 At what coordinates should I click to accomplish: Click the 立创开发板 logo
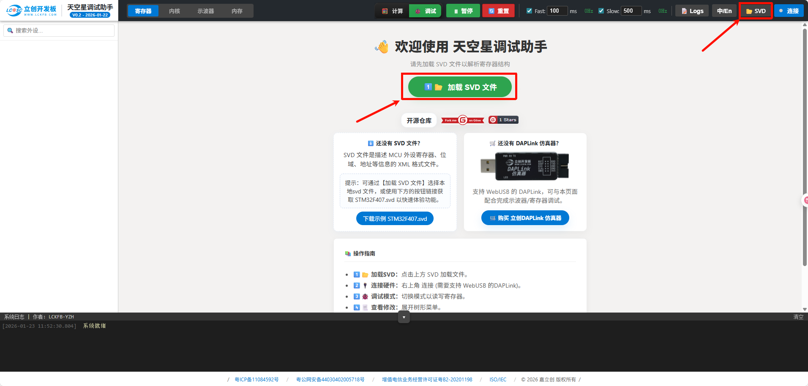click(x=32, y=10)
